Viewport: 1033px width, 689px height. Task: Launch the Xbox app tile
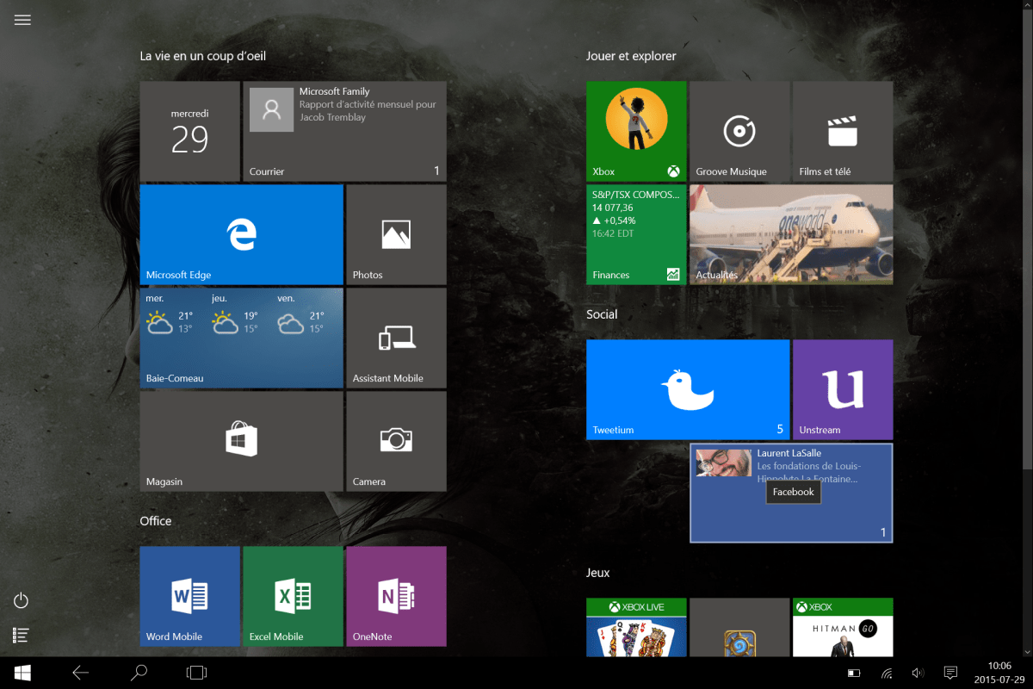(x=636, y=131)
